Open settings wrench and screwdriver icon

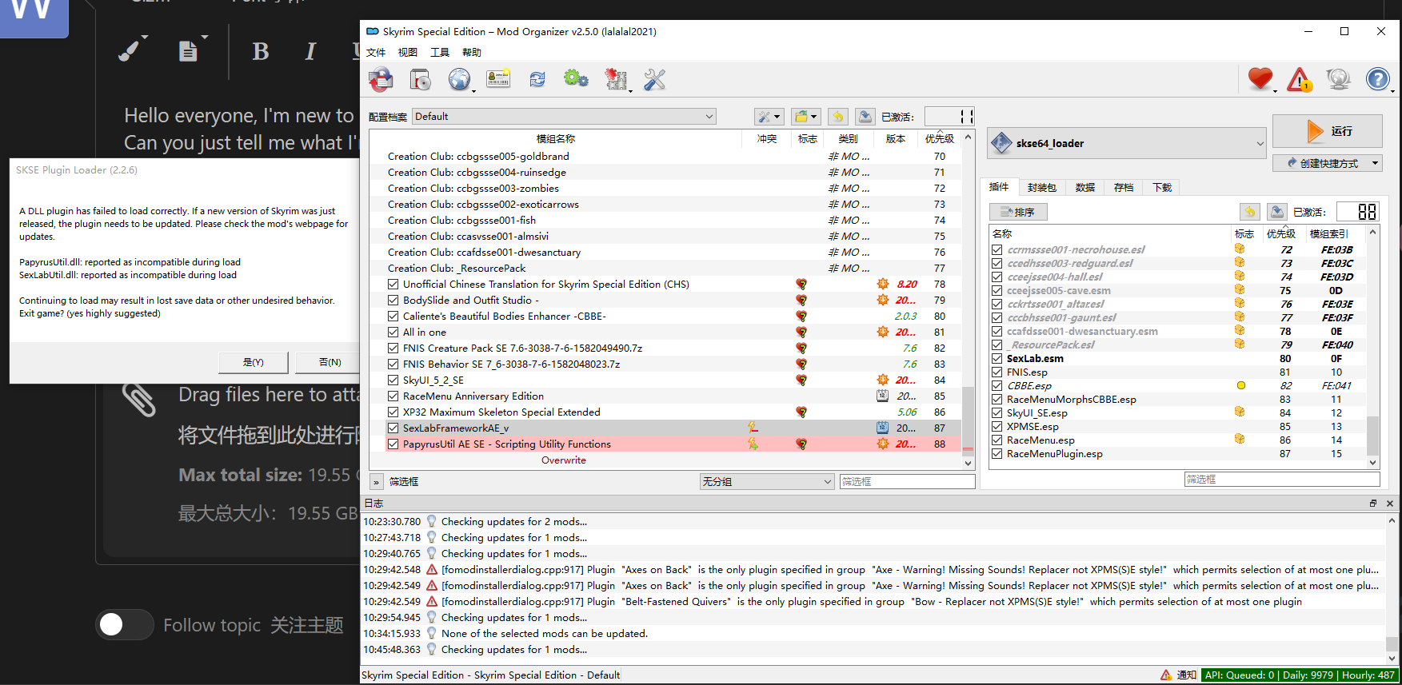(654, 79)
